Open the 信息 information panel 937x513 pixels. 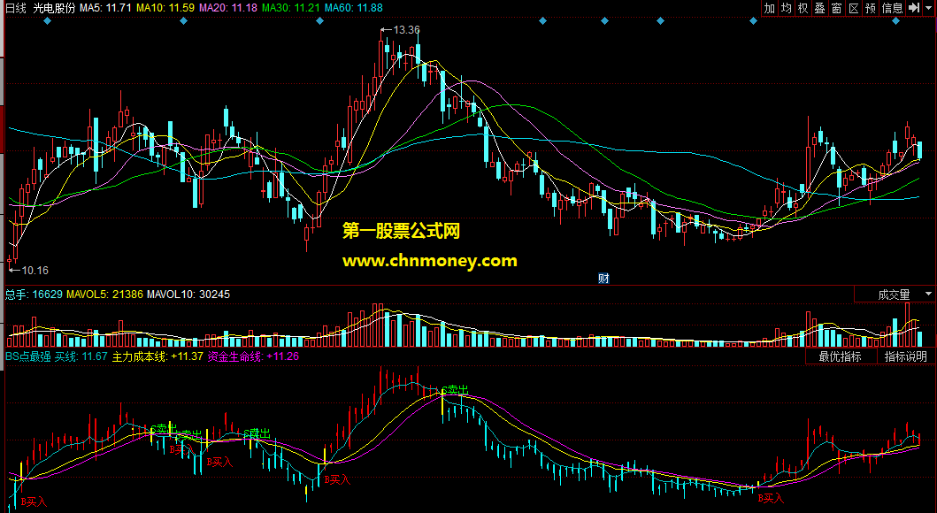[x=892, y=8]
